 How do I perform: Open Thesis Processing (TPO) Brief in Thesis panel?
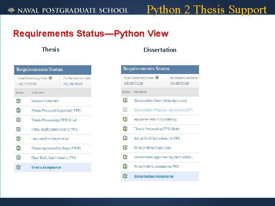(54, 120)
